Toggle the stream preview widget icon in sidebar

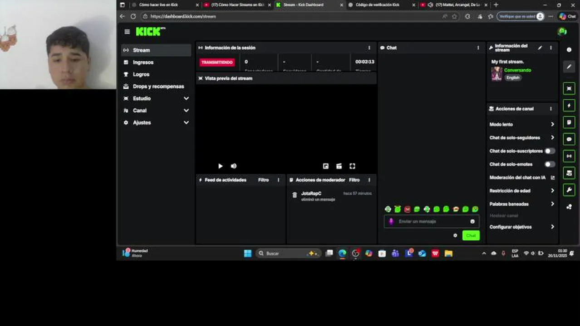coord(569,88)
